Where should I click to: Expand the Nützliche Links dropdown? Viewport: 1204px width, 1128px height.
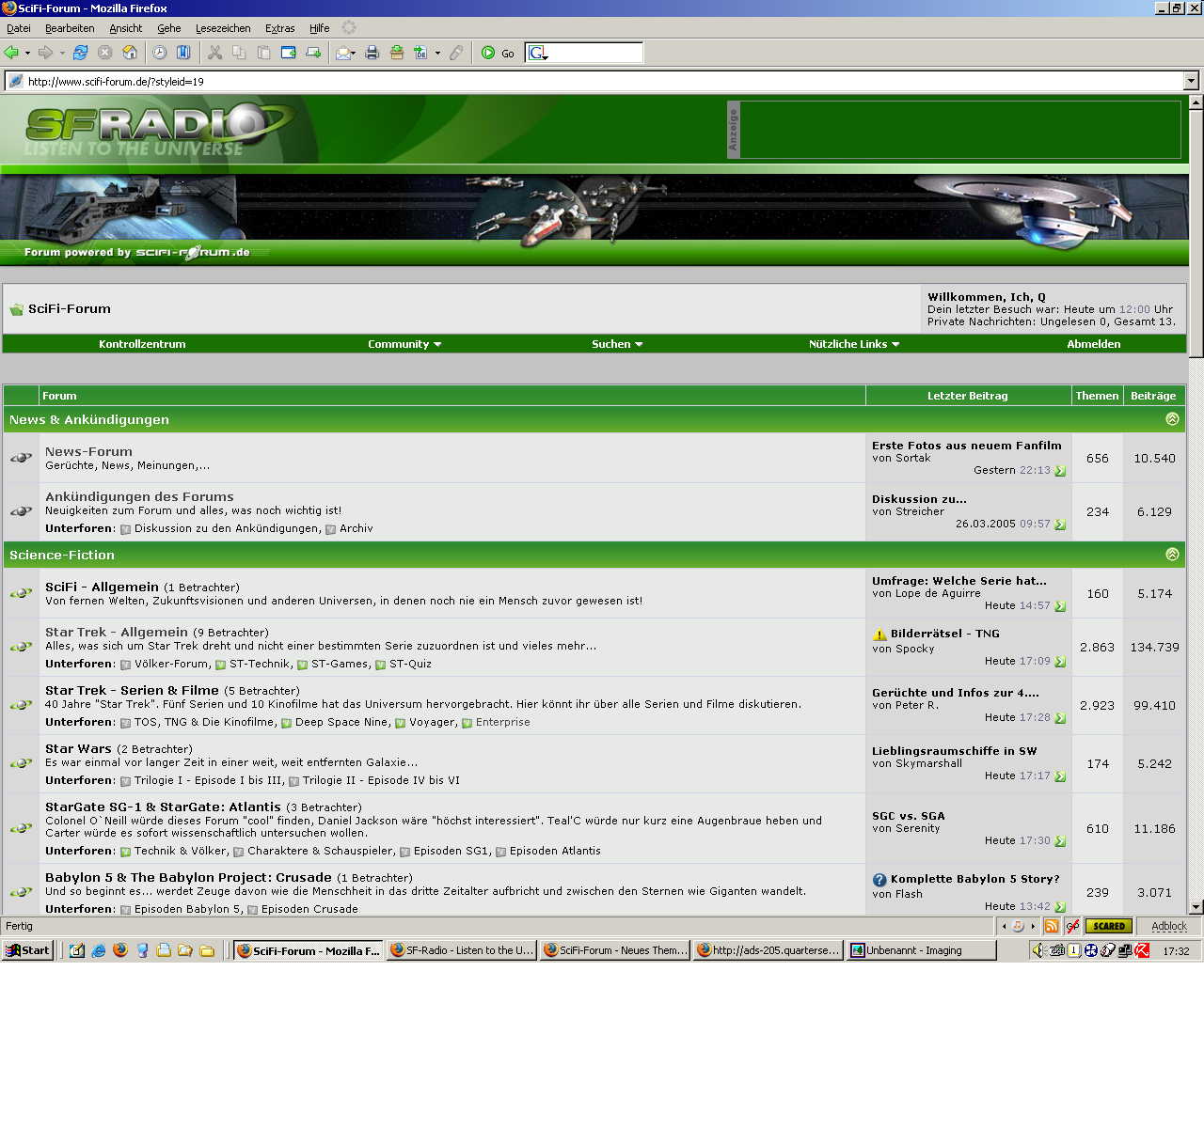point(854,344)
